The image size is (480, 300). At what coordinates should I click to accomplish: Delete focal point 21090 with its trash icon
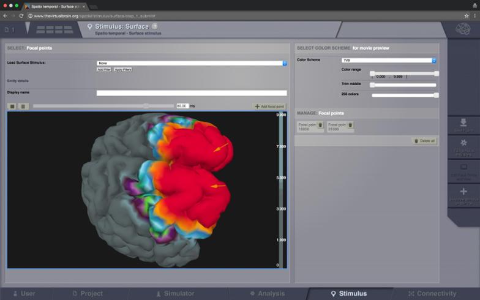point(350,125)
